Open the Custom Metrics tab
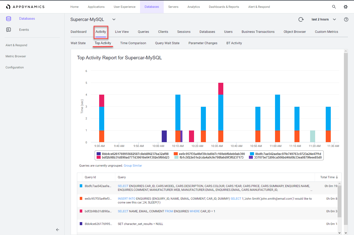The width and height of the screenshot is (354, 235). 326,32
